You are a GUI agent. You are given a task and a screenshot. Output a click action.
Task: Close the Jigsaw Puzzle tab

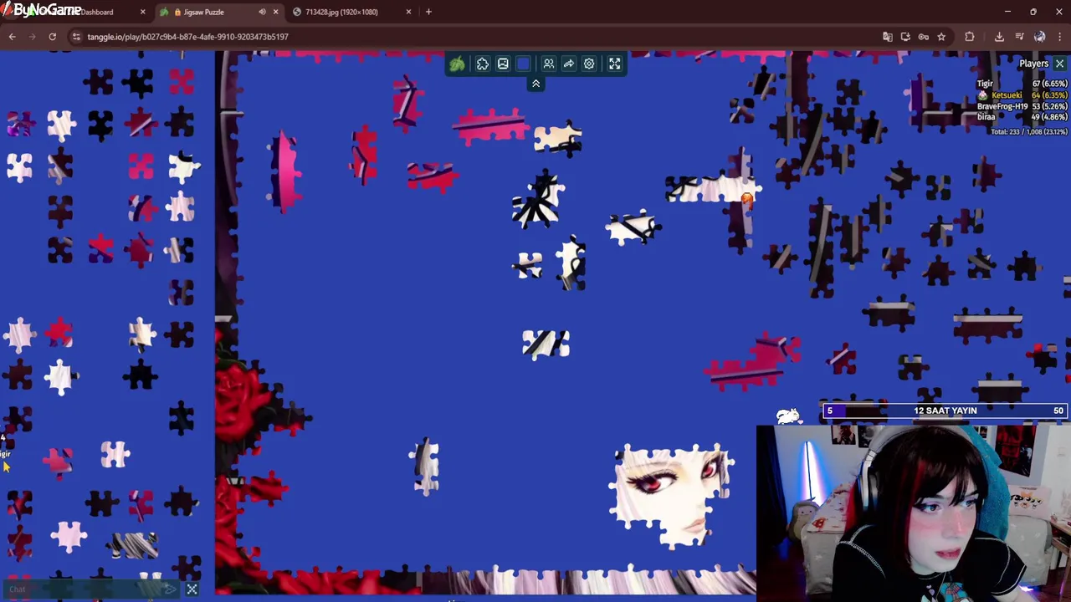pyautogui.click(x=275, y=12)
